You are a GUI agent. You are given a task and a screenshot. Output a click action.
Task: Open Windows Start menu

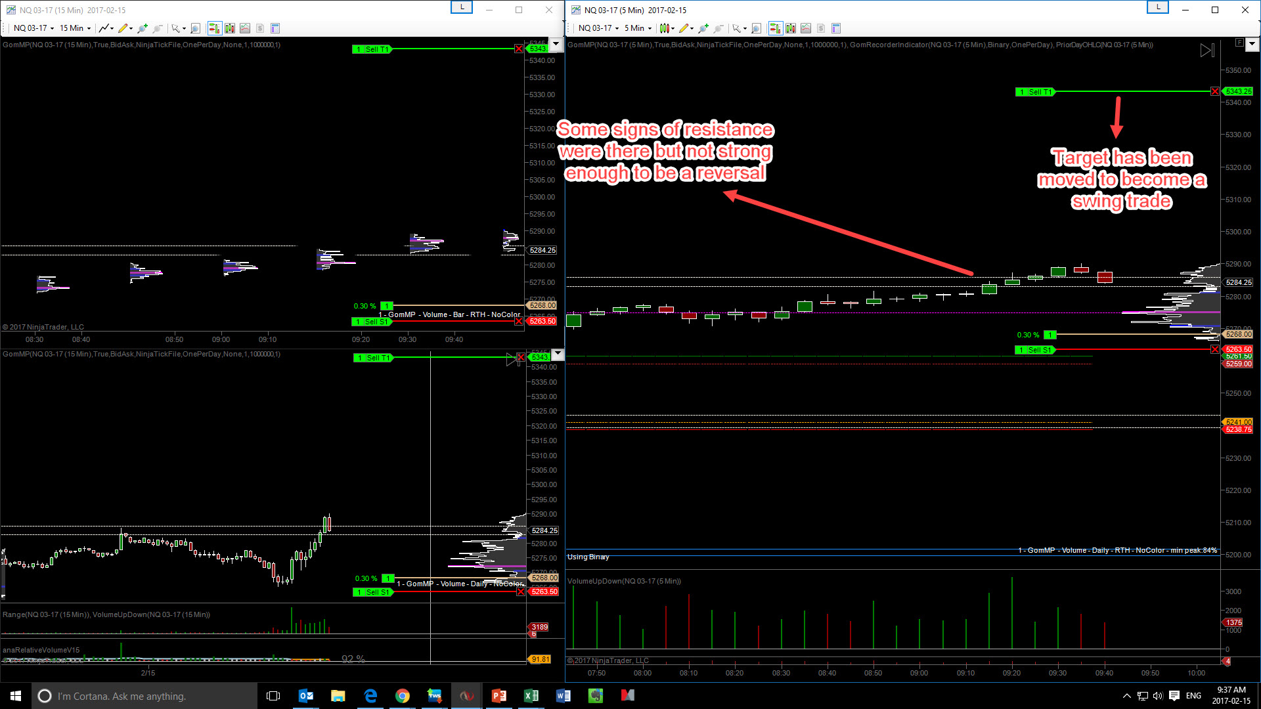[16, 696]
